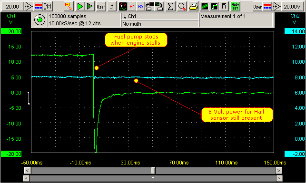Toggle Ch1 1:1 vertical scale button

48,7
